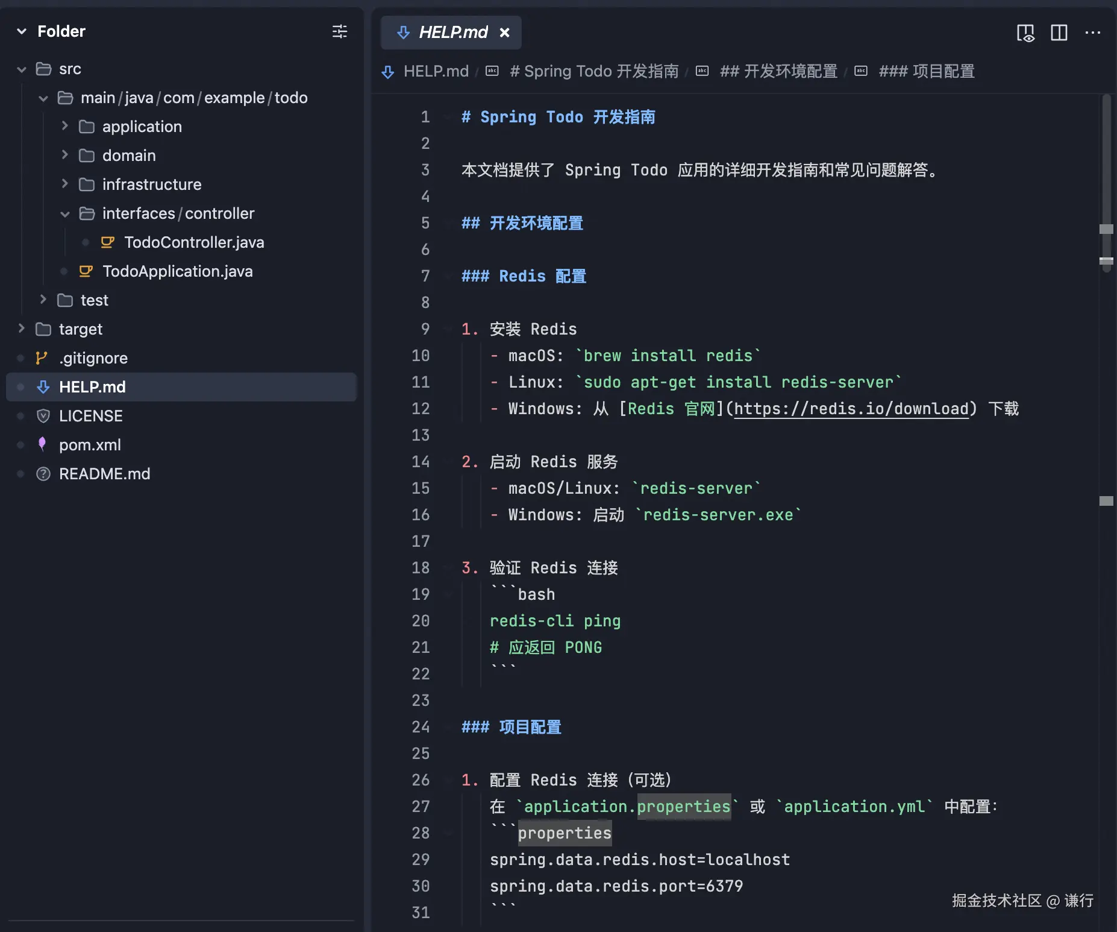Image resolution: width=1117 pixels, height=932 pixels.
Task: Click the domain folder icon
Action: pyautogui.click(x=87, y=156)
